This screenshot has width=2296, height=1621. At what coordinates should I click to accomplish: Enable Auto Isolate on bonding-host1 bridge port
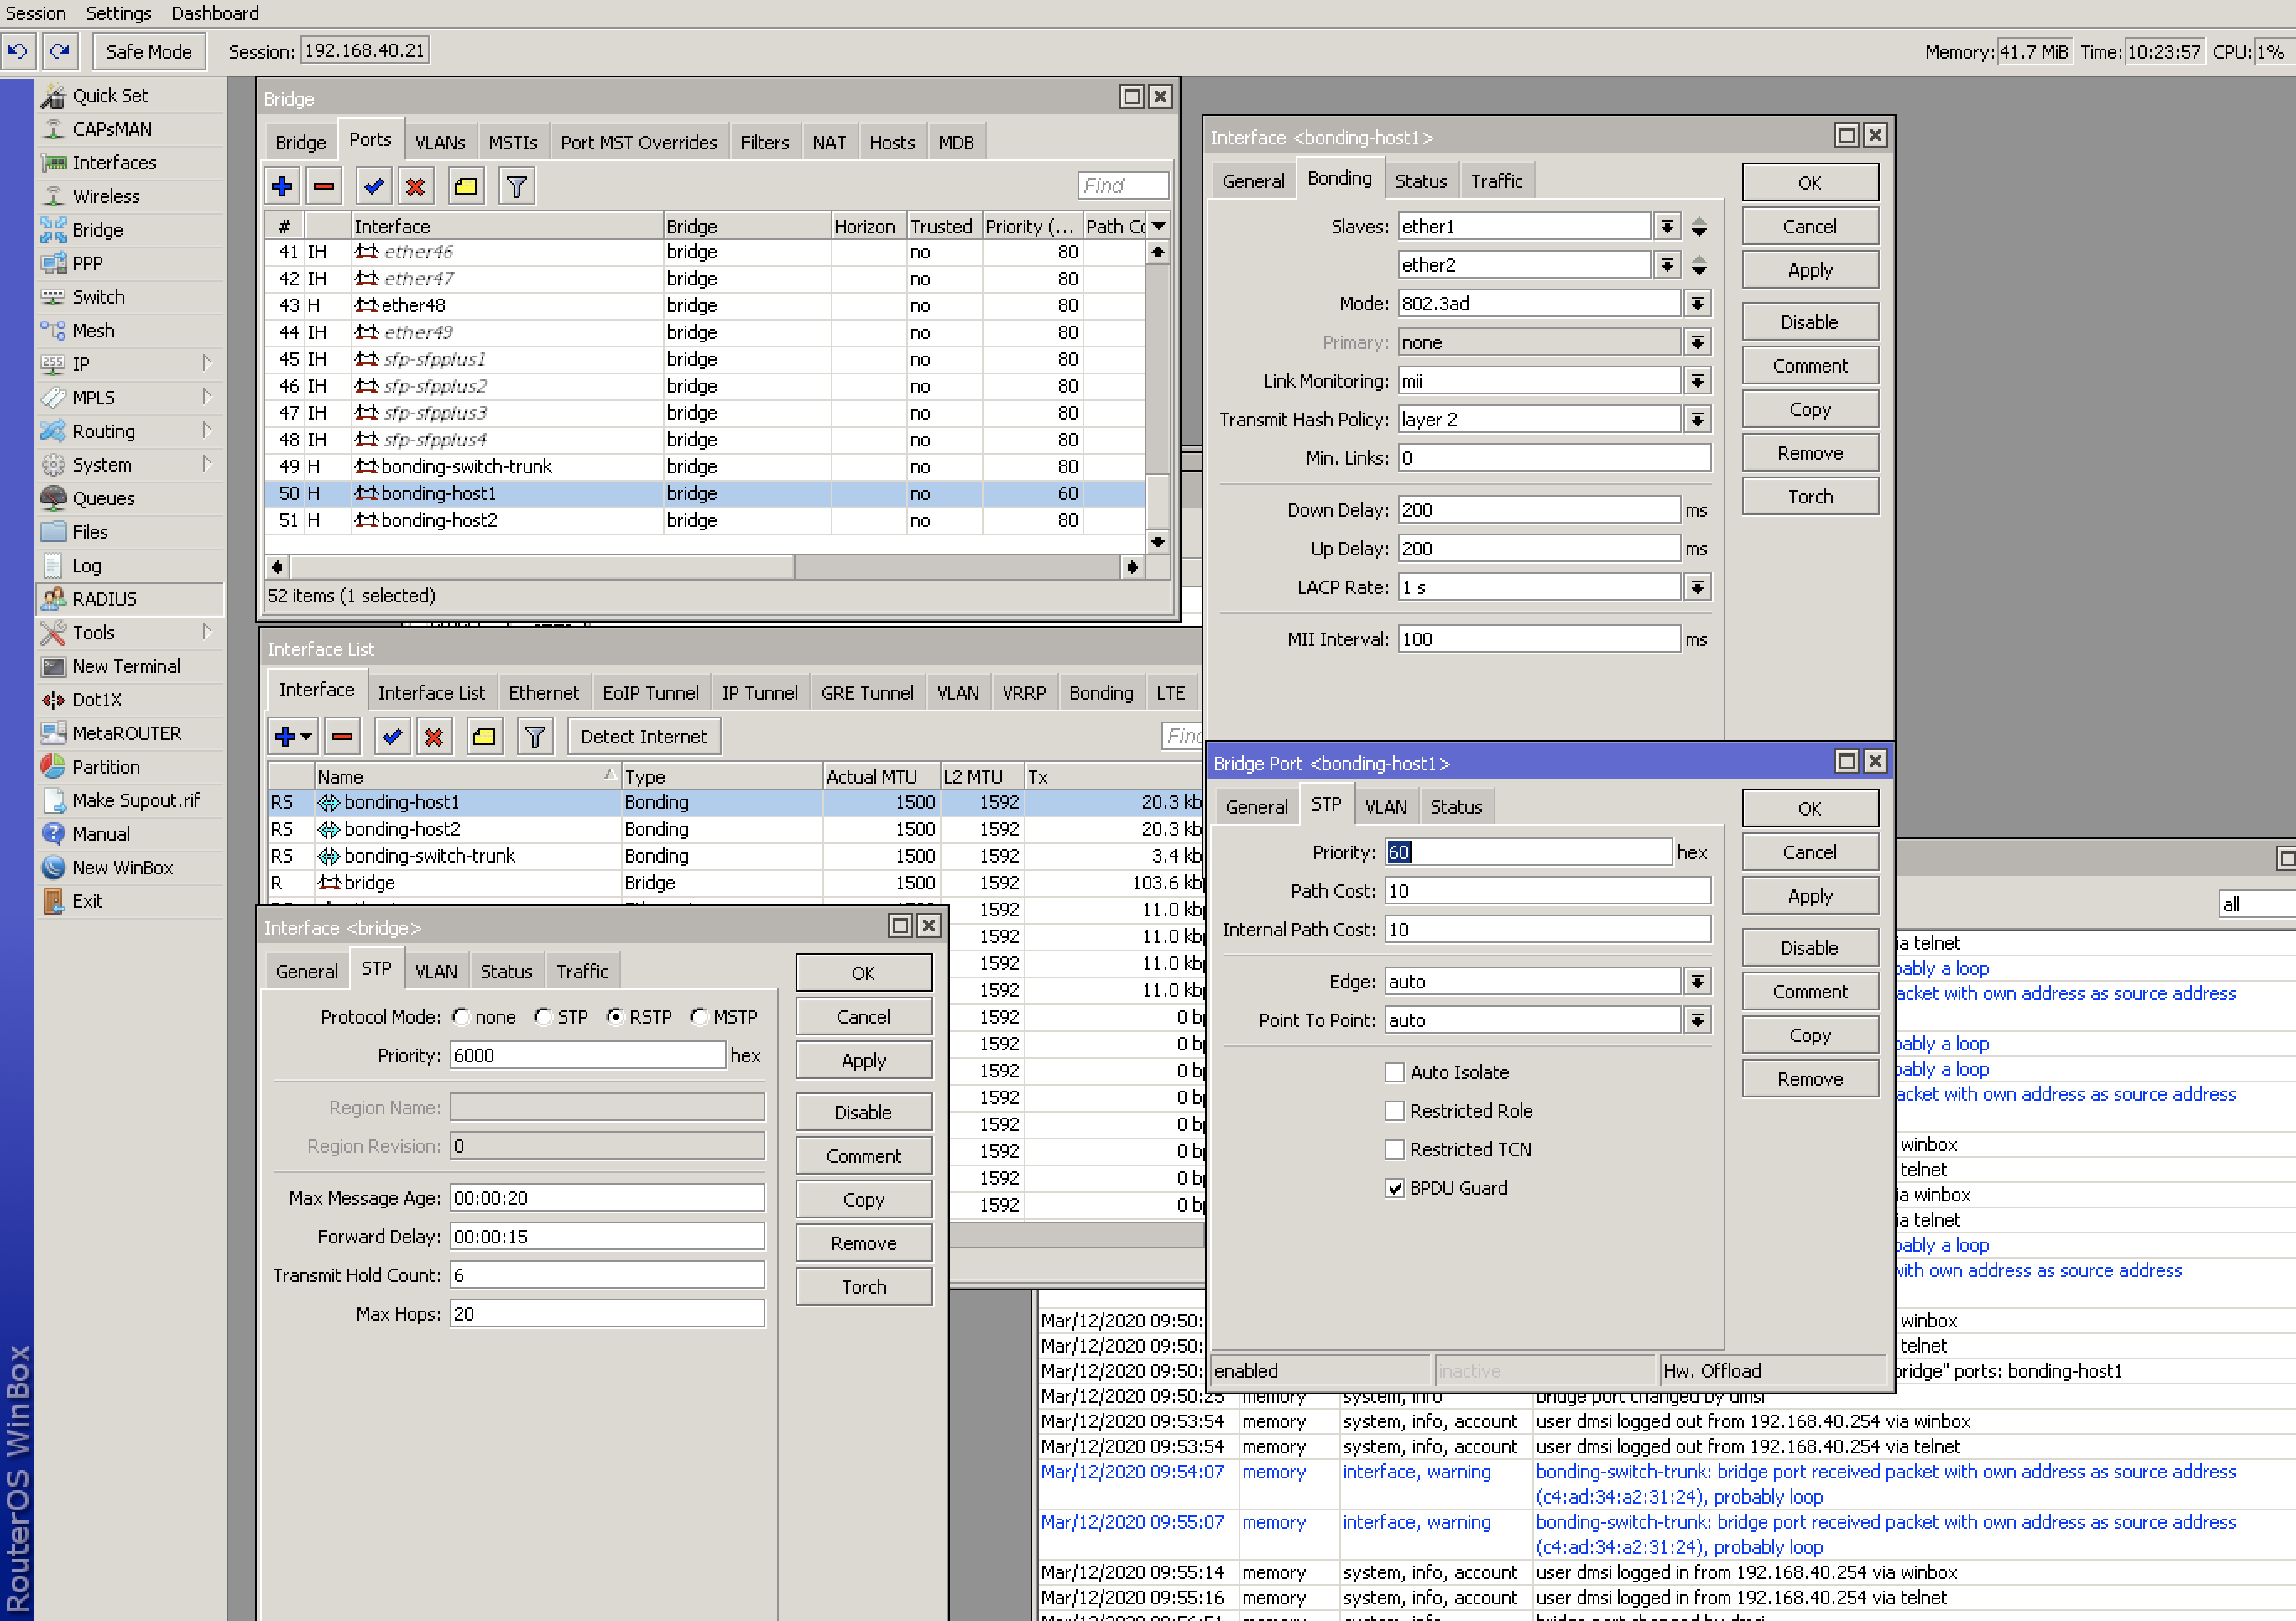click(1395, 1071)
